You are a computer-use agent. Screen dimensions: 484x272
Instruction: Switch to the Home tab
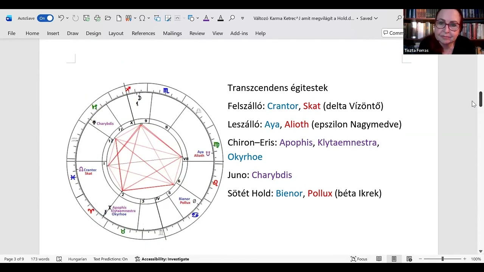[33, 33]
